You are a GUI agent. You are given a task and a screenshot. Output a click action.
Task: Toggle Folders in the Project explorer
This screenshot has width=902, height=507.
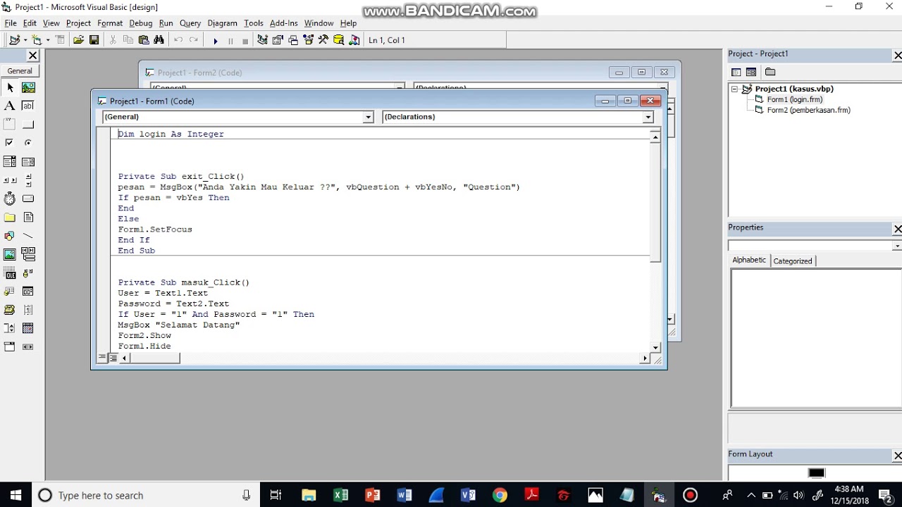770,72
